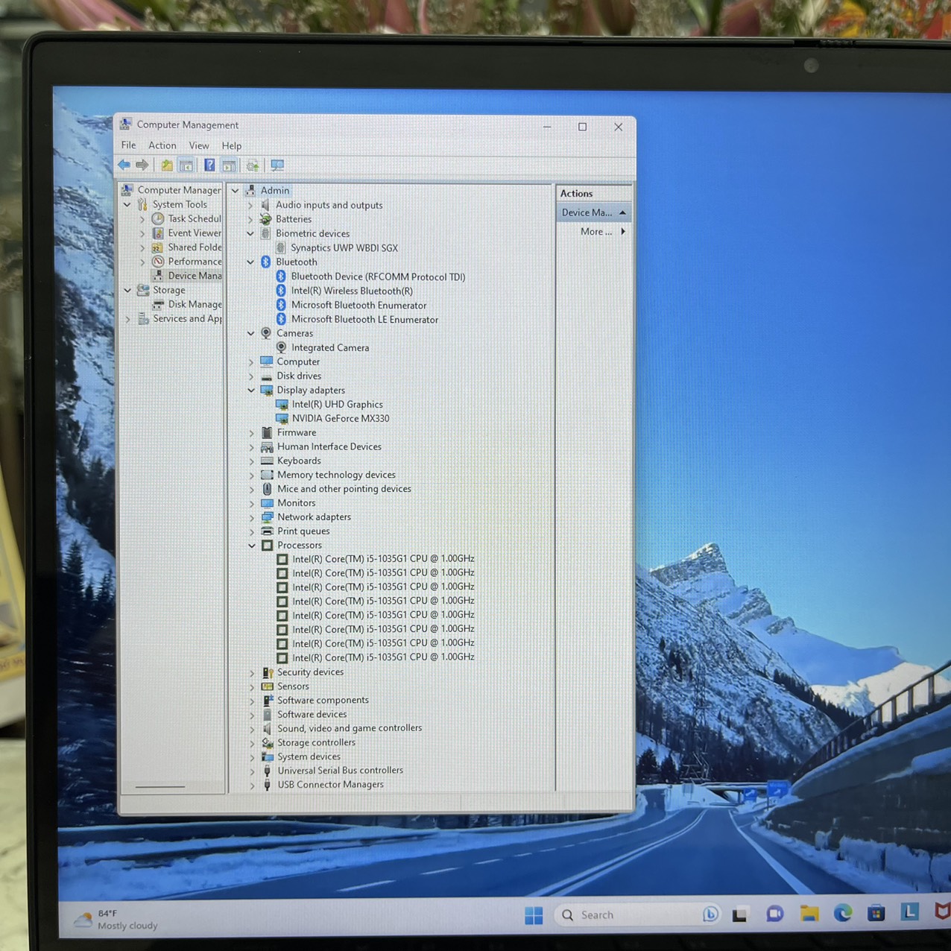Viewport: 951px width, 951px height.
Task: Select USB Connector Managers label
Action: pos(330,784)
